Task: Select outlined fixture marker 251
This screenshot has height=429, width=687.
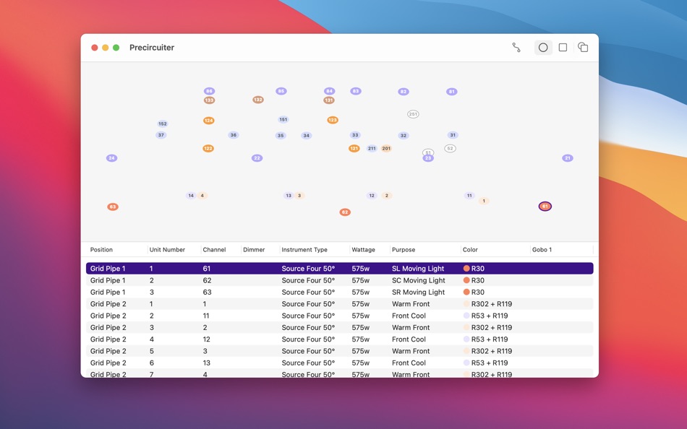Action: 413,114
